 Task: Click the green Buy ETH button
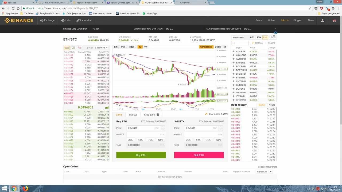tap(141, 155)
